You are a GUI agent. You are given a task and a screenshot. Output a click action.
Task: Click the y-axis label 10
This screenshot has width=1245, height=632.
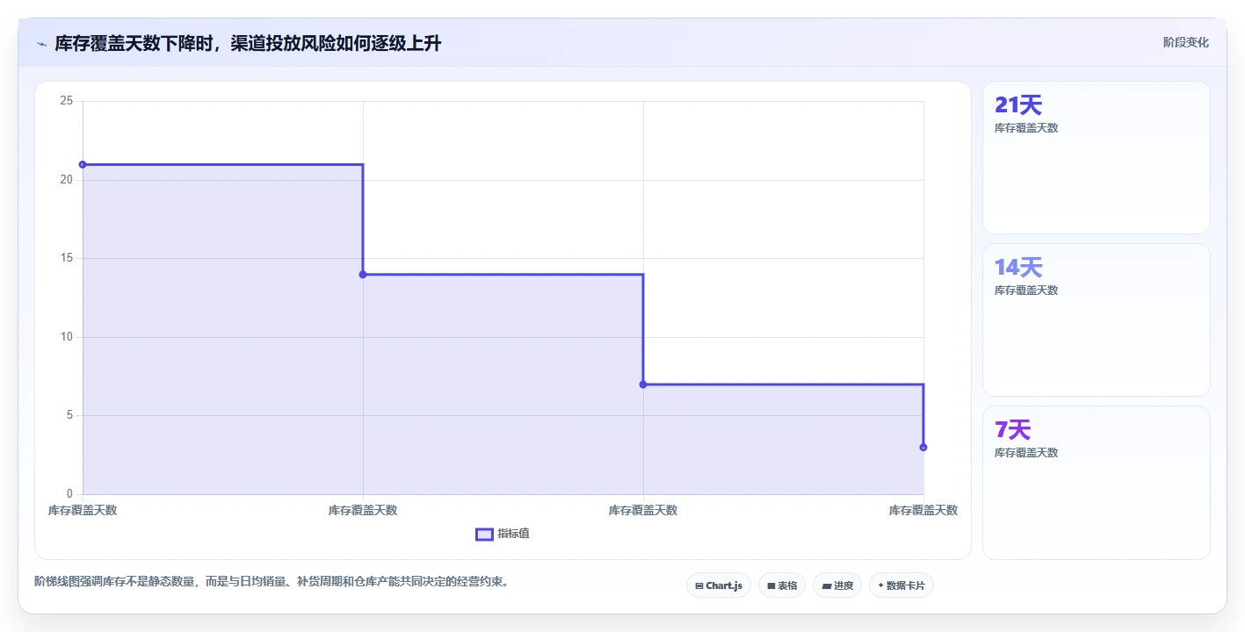click(x=66, y=337)
